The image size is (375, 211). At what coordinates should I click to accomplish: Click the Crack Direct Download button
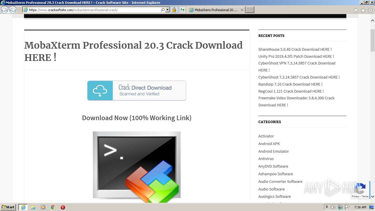(x=137, y=91)
